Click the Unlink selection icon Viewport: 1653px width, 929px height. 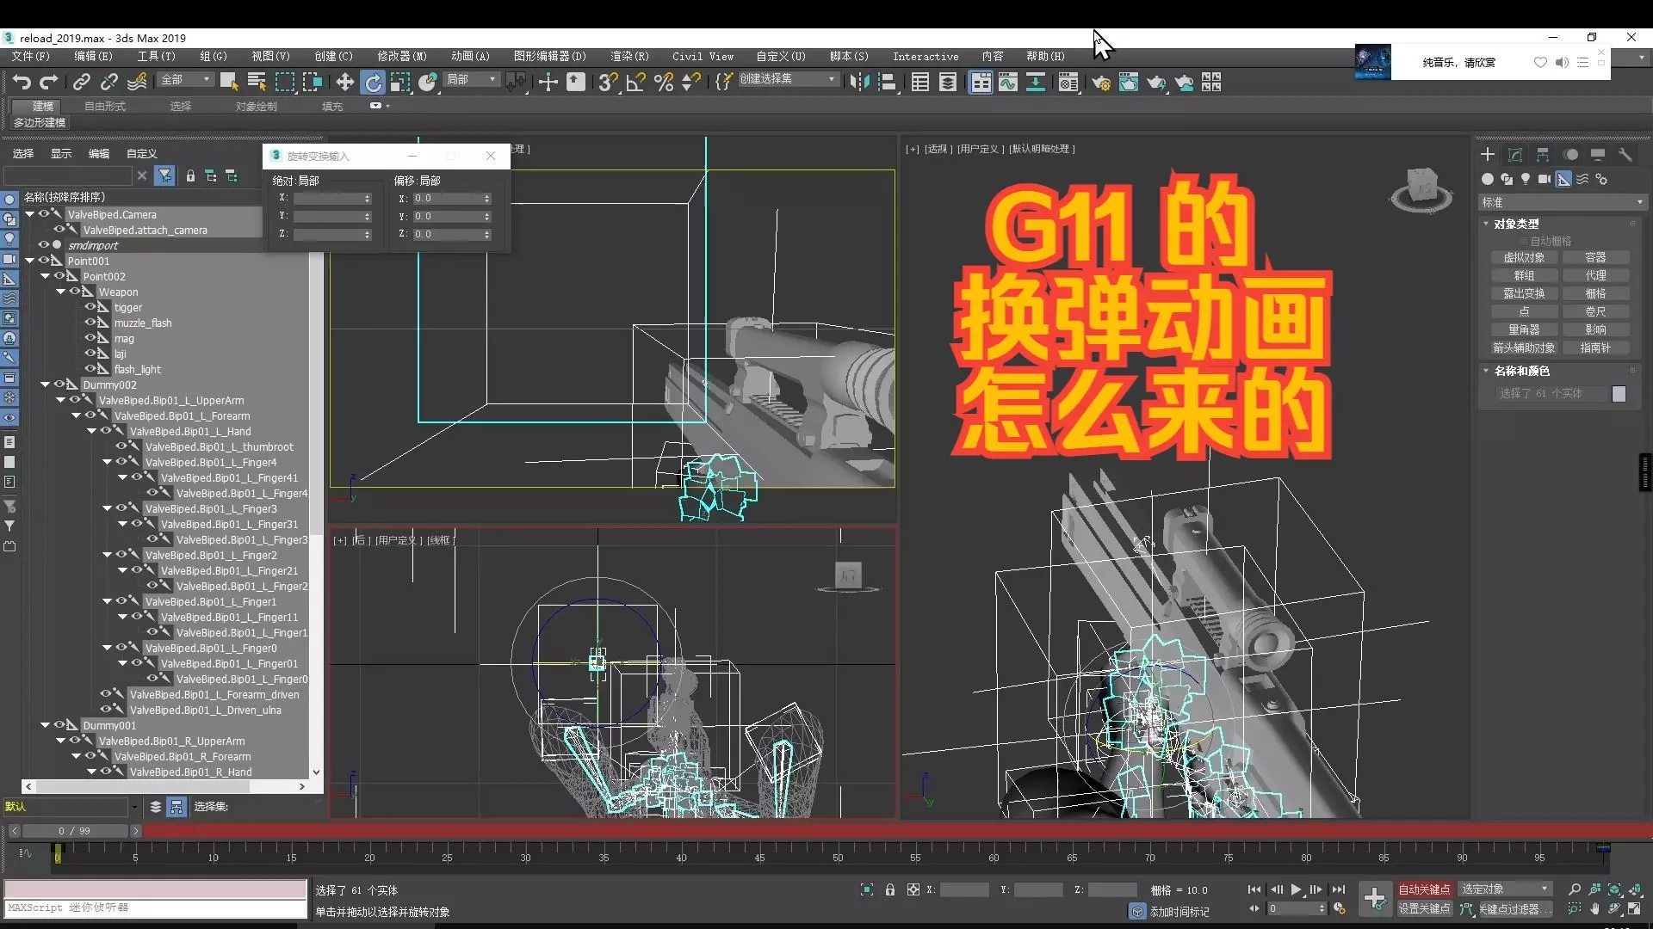click(x=108, y=82)
